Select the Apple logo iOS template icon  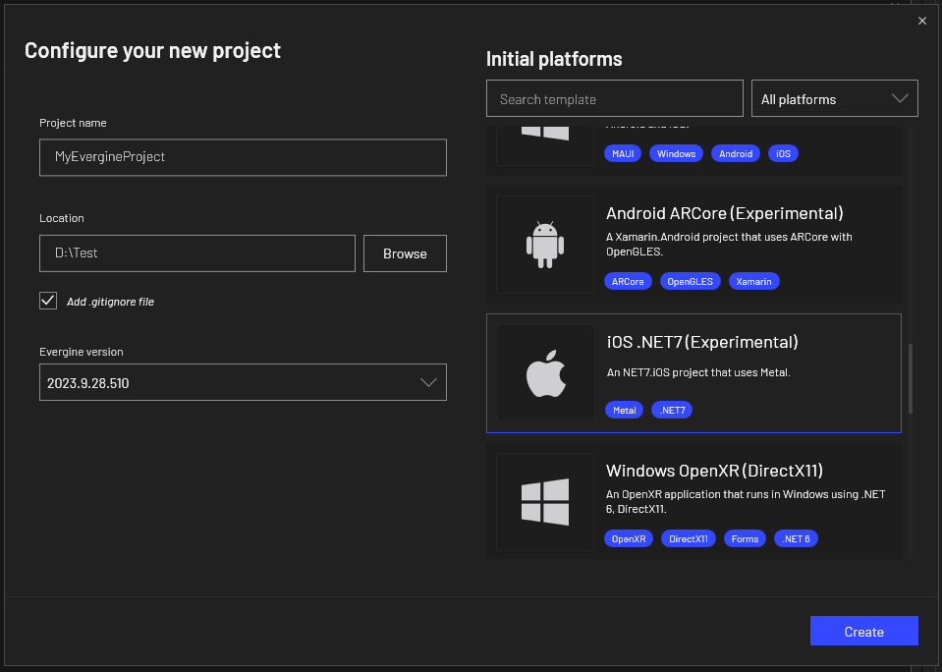click(545, 374)
